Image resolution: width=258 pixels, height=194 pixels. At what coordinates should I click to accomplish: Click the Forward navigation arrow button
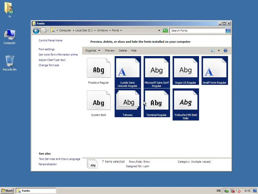pos(43,31)
